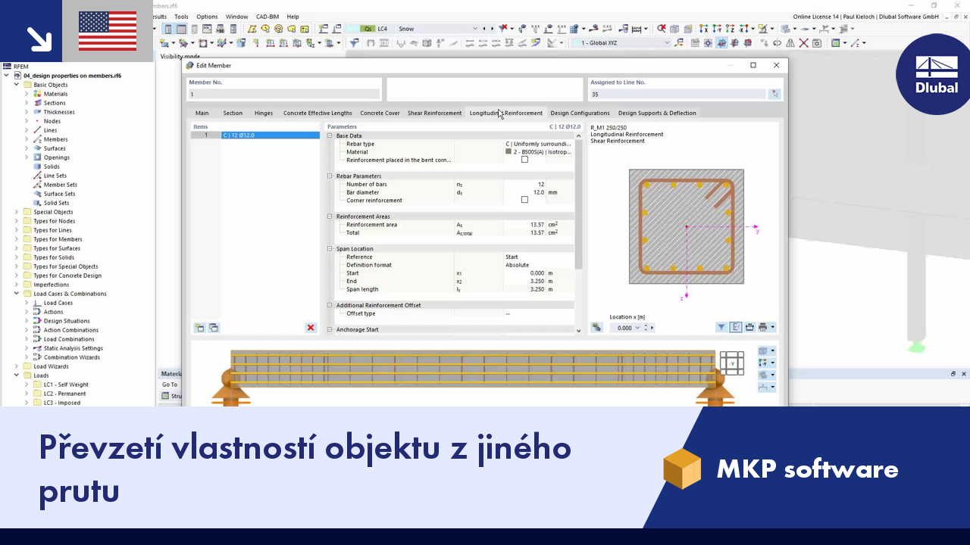Switch to Concrete Cover tab
The height and width of the screenshot is (545, 970).
point(380,113)
